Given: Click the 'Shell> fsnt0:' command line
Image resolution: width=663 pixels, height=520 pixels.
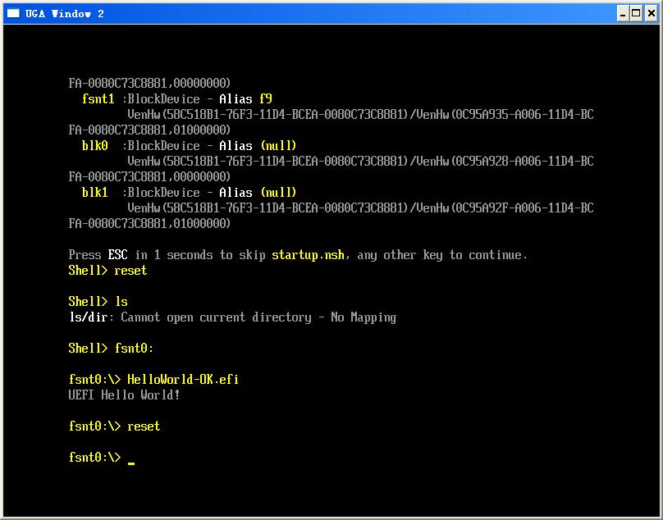Looking at the screenshot, I should point(111,349).
